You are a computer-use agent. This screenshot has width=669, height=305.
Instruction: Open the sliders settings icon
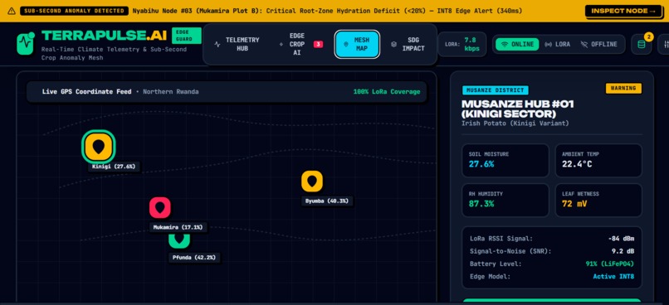click(x=666, y=44)
